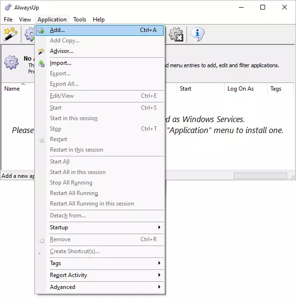296x298 pixels.
Task: Choose Remove Ctrl+R in the menu
Action: pos(99,239)
